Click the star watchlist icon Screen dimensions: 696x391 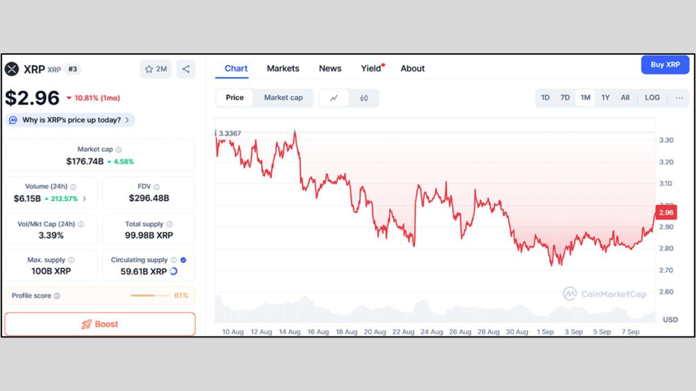click(x=149, y=69)
